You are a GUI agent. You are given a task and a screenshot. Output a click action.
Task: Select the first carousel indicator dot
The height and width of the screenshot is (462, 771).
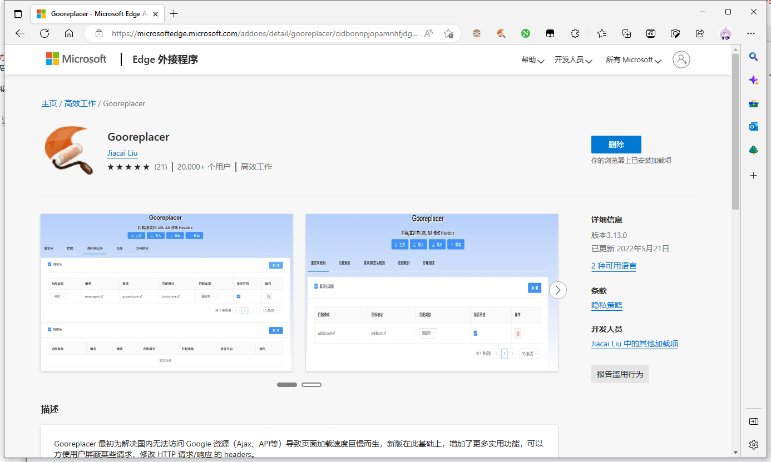287,385
